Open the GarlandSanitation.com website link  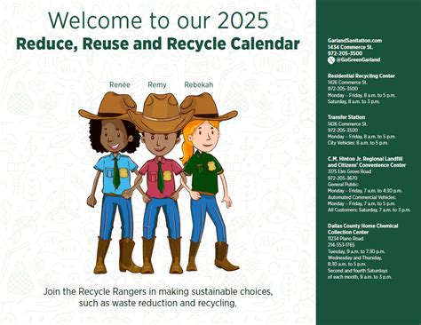354,41
